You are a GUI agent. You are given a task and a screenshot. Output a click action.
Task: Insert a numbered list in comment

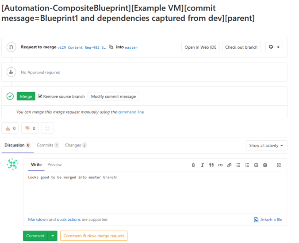pos(247,165)
